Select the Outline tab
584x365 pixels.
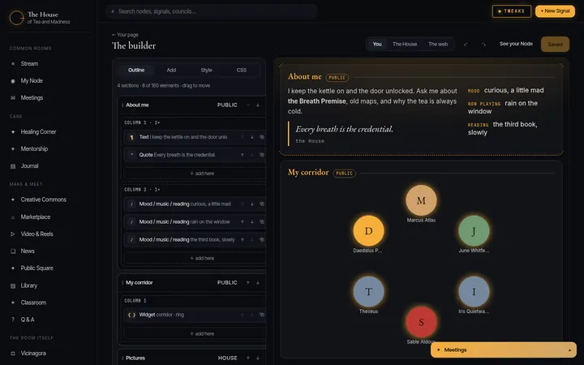click(136, 70)
